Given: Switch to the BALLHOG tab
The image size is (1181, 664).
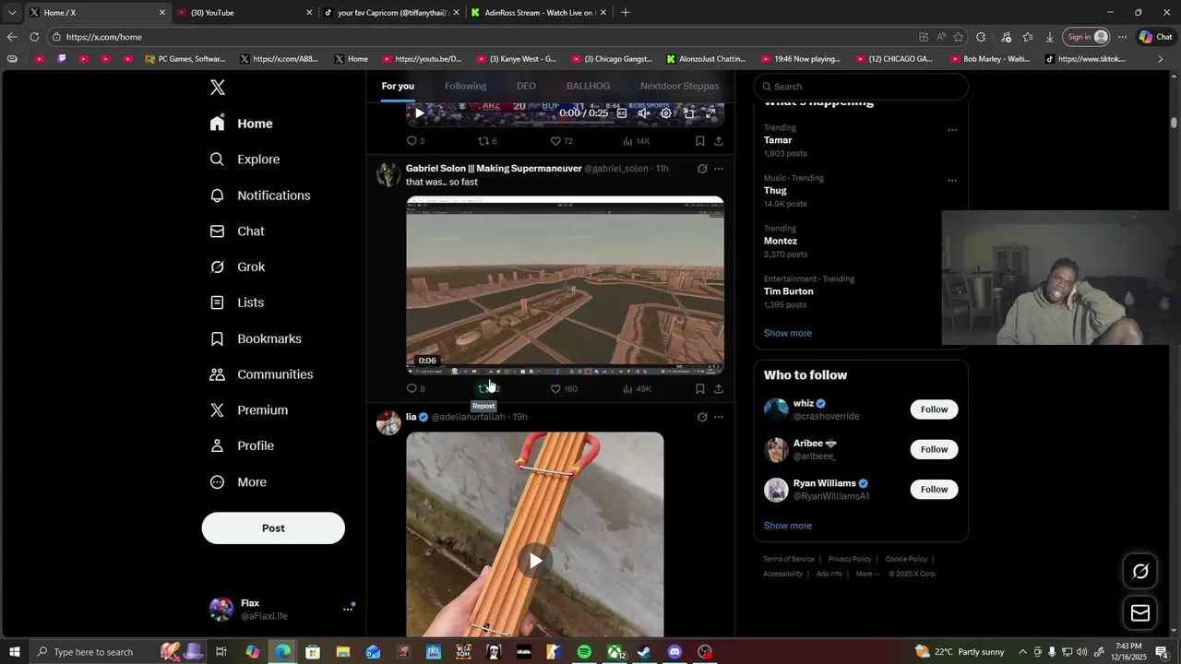Looking at the screenshot, I should 588,86.
